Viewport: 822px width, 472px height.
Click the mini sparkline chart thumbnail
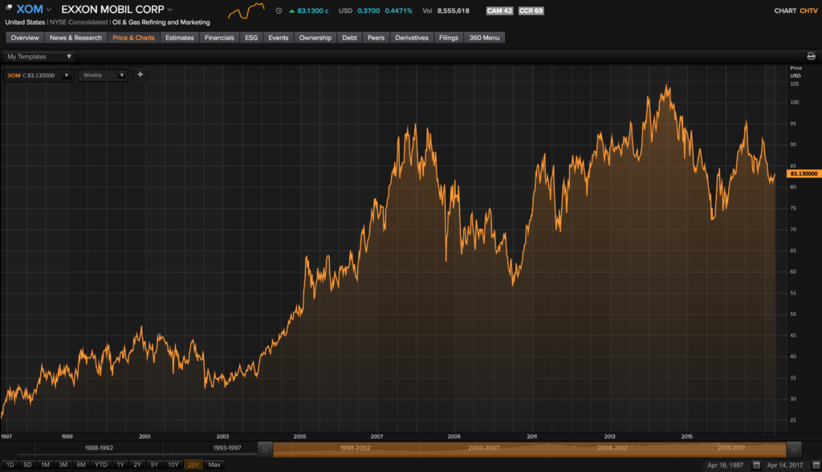pyautogui.click(x=246, y=10)
